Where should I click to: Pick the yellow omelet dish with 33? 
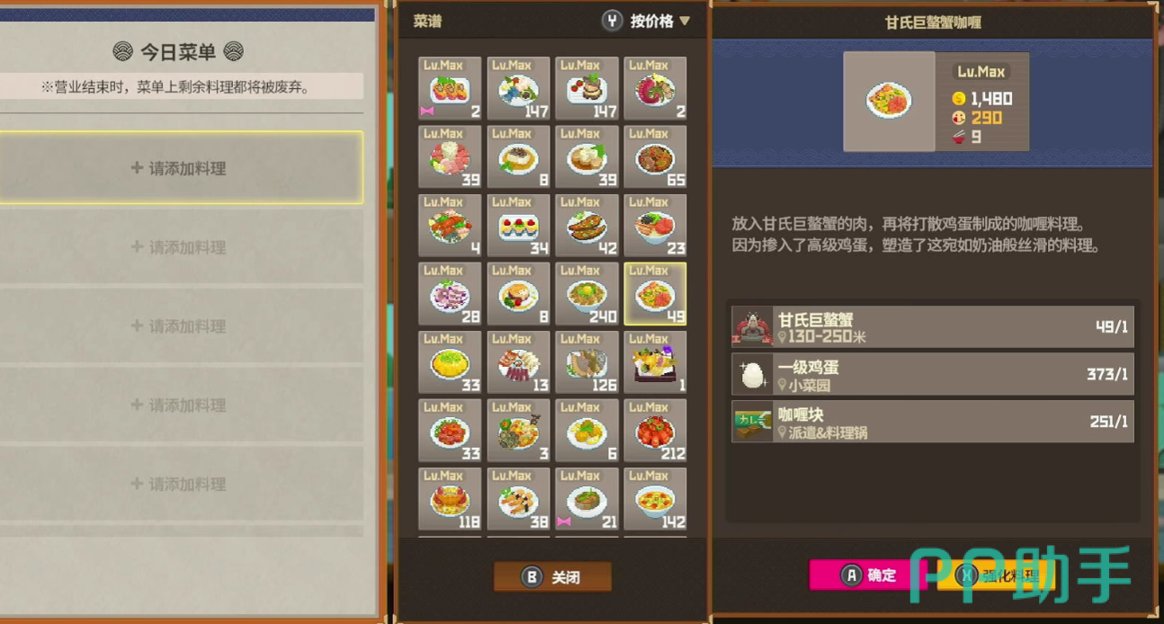tap(450, 361)
